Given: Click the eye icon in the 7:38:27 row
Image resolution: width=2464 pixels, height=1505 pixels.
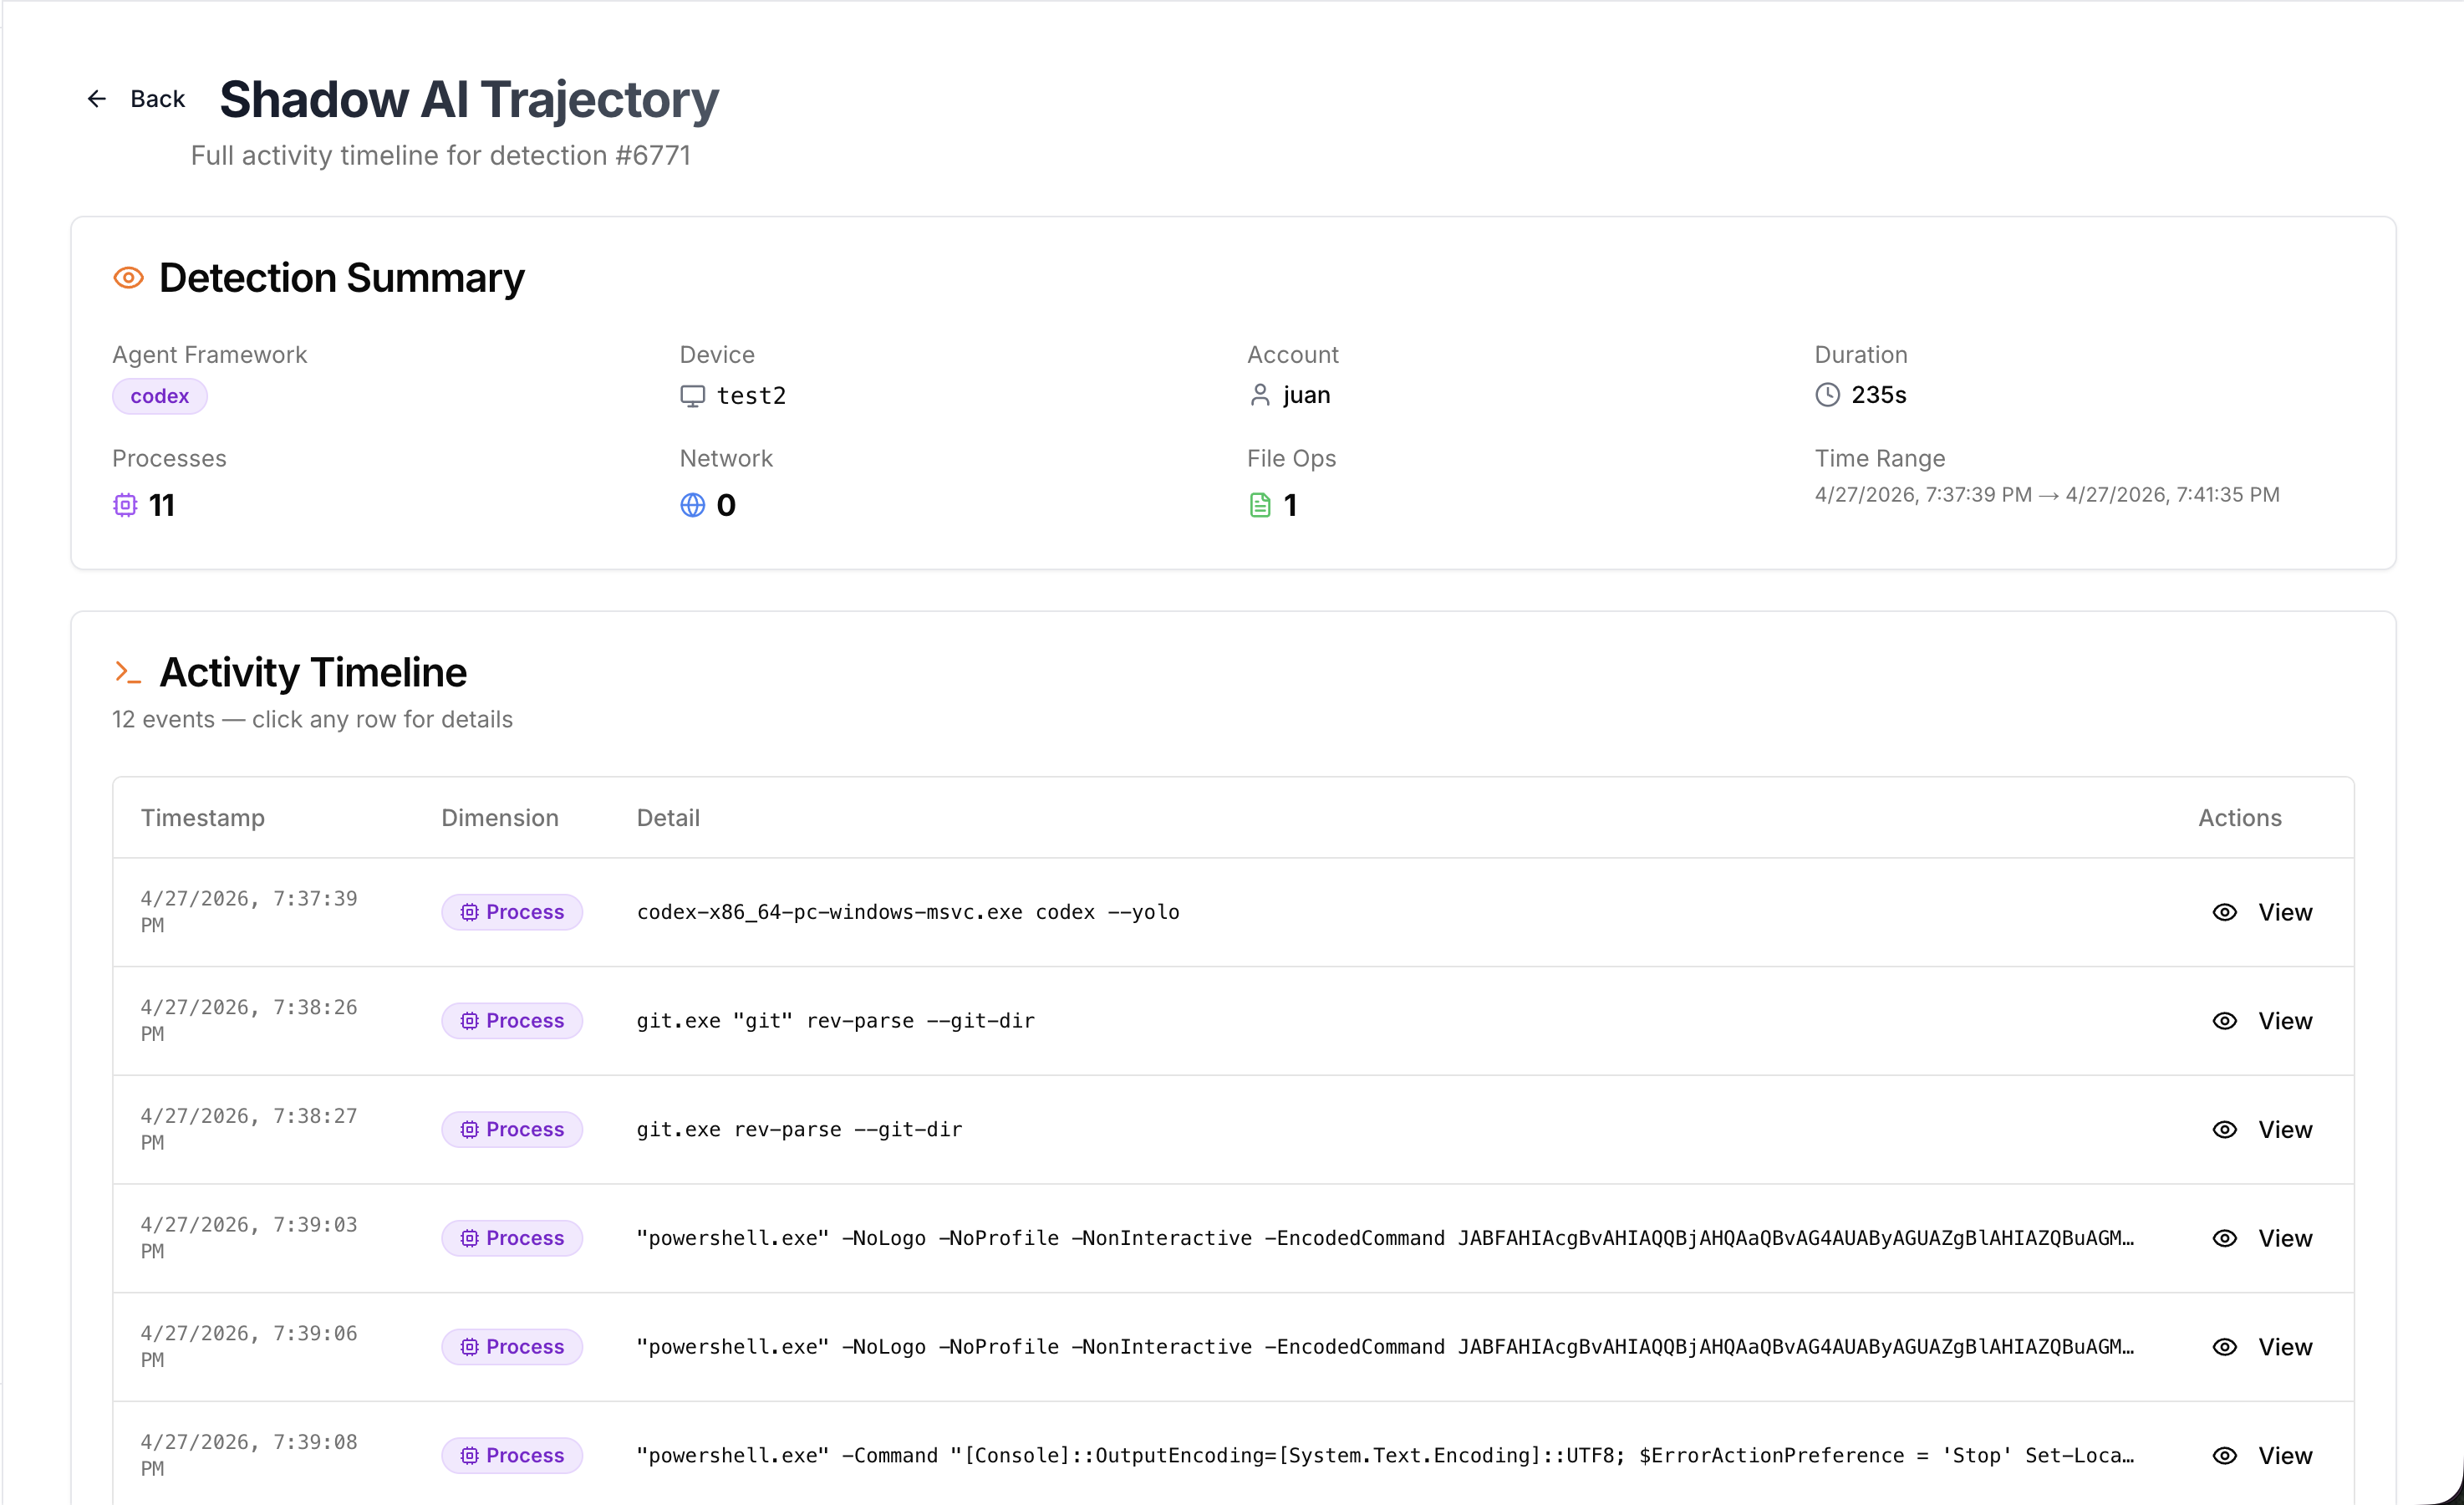Looking at the screenshot, I should 2225,1130.
